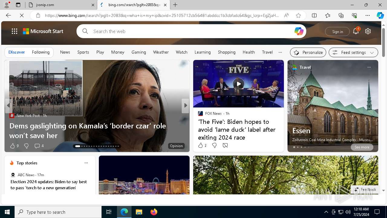The image size is (387, 218).
Task: Open the Weather category
Action: 161,52
